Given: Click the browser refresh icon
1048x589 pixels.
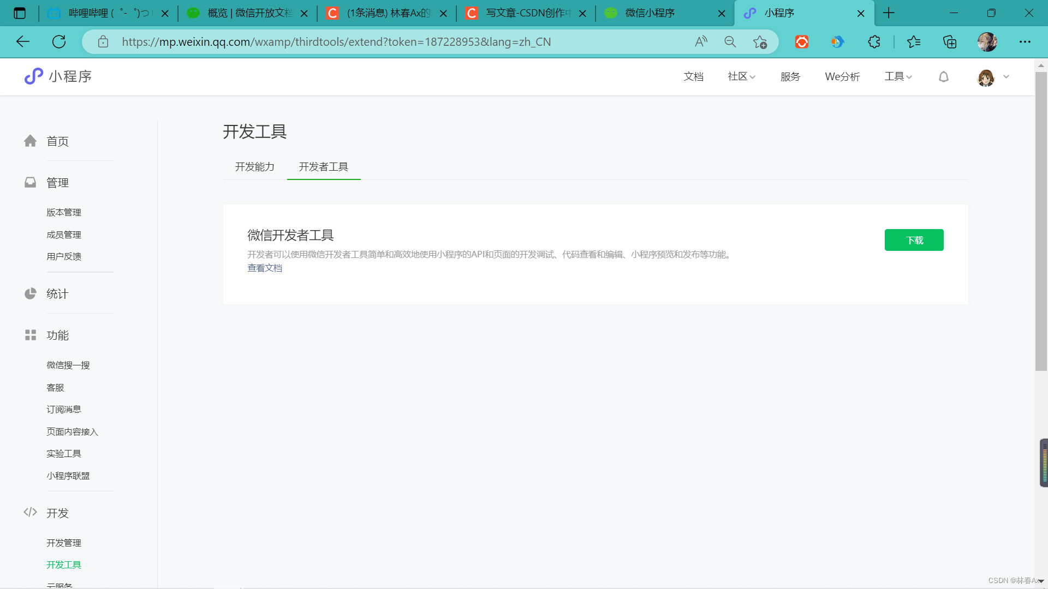Looking at the screenshot, I should pyautogui.click(x=59, y=42).
